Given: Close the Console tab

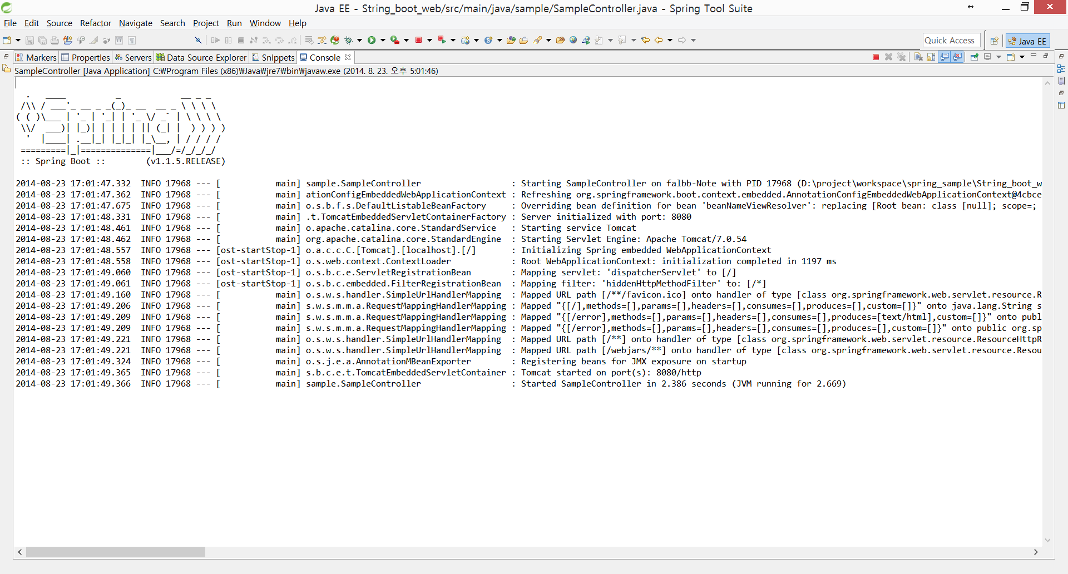Looking at the screenshot, I should pyautogui.click(x=348, y=57).
